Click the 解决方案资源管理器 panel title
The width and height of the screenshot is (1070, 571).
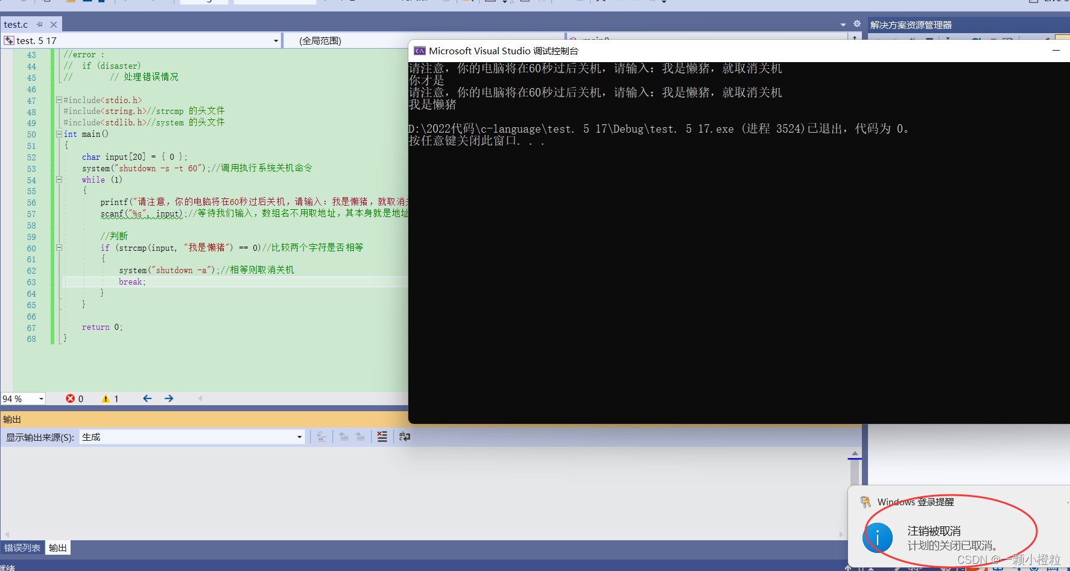(x=911, y=25)
